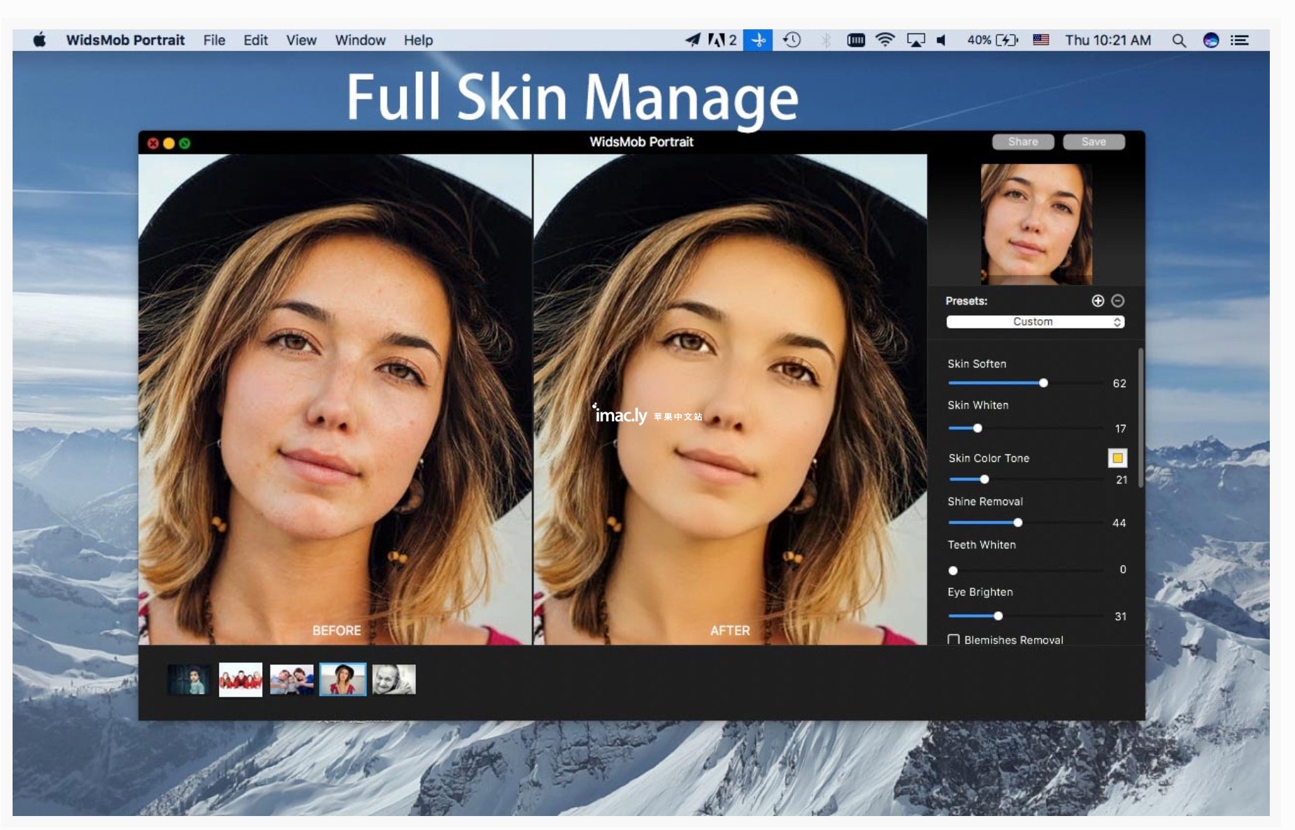Open the Edit menu
1295x830 pixels.
pos(255,40)
